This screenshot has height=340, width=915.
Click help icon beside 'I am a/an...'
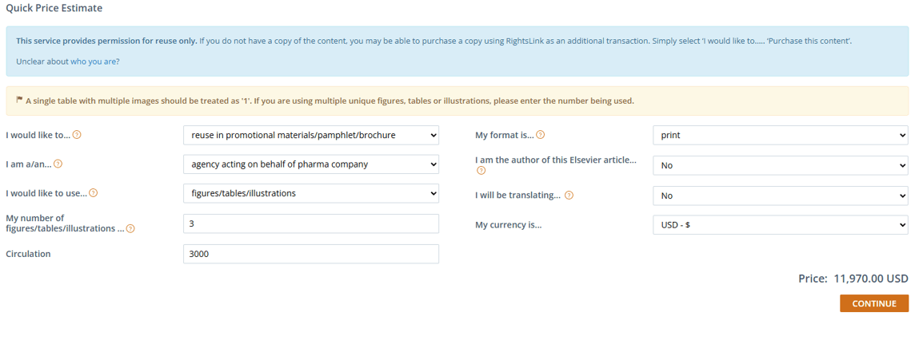[x=58, y=164]
